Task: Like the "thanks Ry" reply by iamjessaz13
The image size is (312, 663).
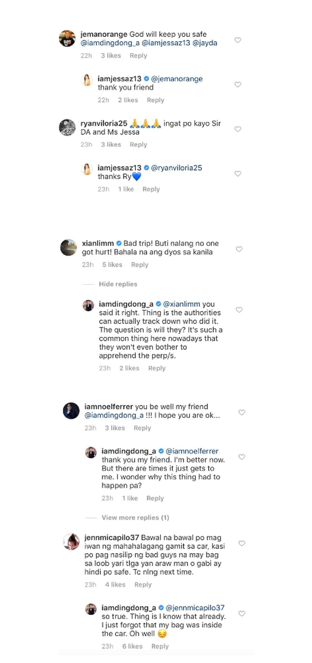Action: pyautogui.click(x=238, y=173)
